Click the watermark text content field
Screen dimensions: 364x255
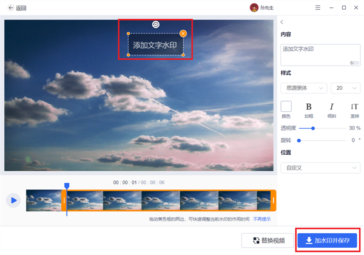click(x=320, y=54)
